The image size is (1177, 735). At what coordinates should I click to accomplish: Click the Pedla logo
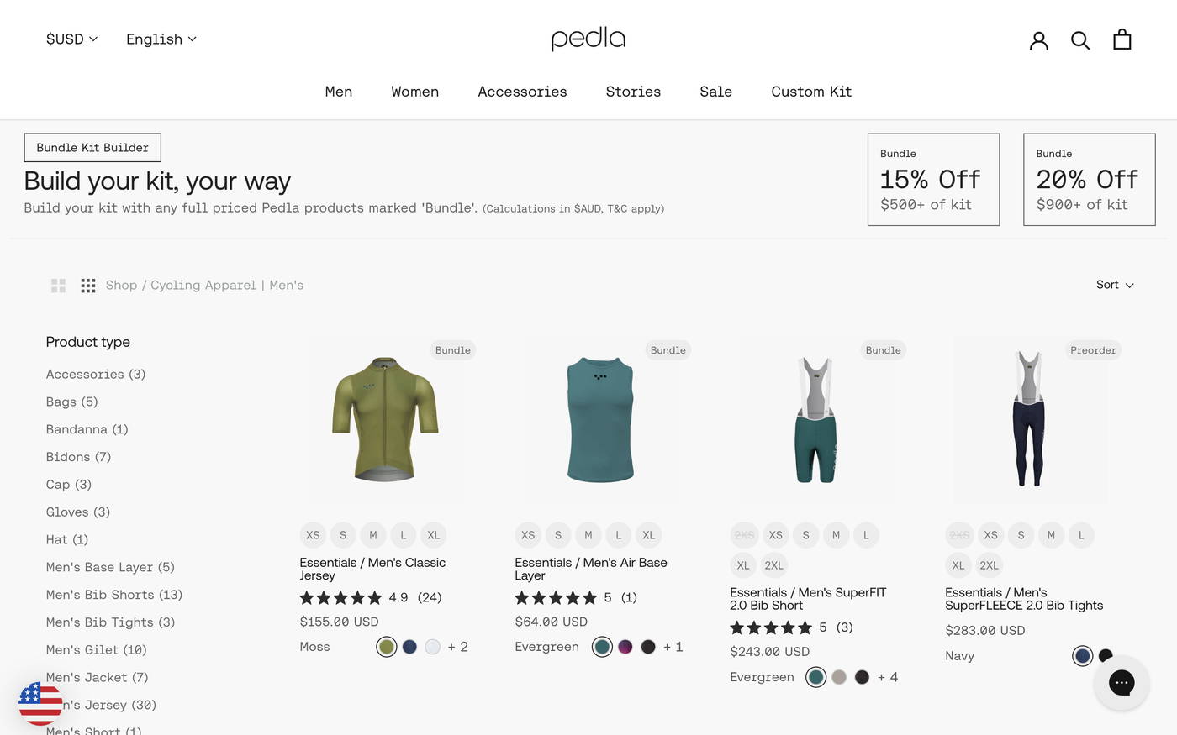588,38
